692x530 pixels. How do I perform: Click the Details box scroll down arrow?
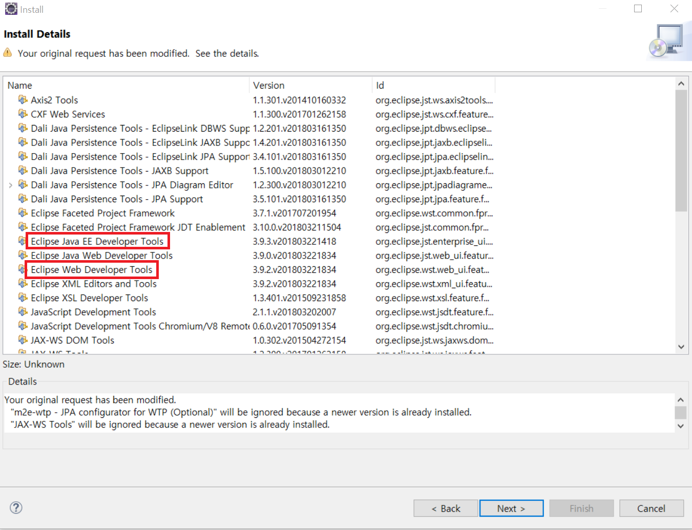click(x=680, y=426)
